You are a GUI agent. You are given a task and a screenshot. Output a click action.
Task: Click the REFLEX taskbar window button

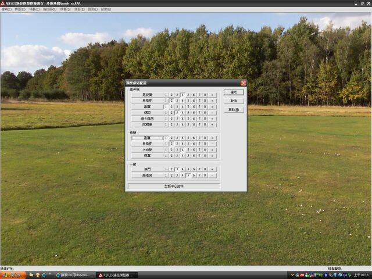coord(117,275)
